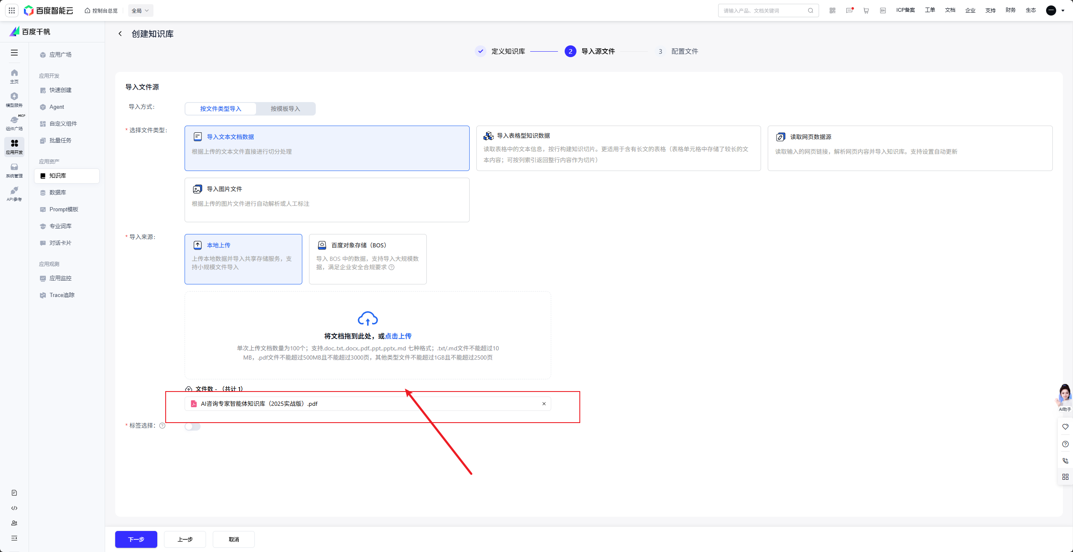Screen dimensions: 1073x552
Task: Click the 点击上传 link
Action: [398, 336]
